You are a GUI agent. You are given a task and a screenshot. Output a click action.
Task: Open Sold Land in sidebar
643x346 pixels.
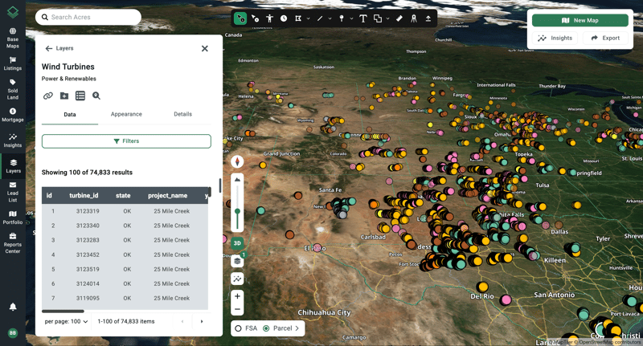pyautogui.click(x=13, y=89)
